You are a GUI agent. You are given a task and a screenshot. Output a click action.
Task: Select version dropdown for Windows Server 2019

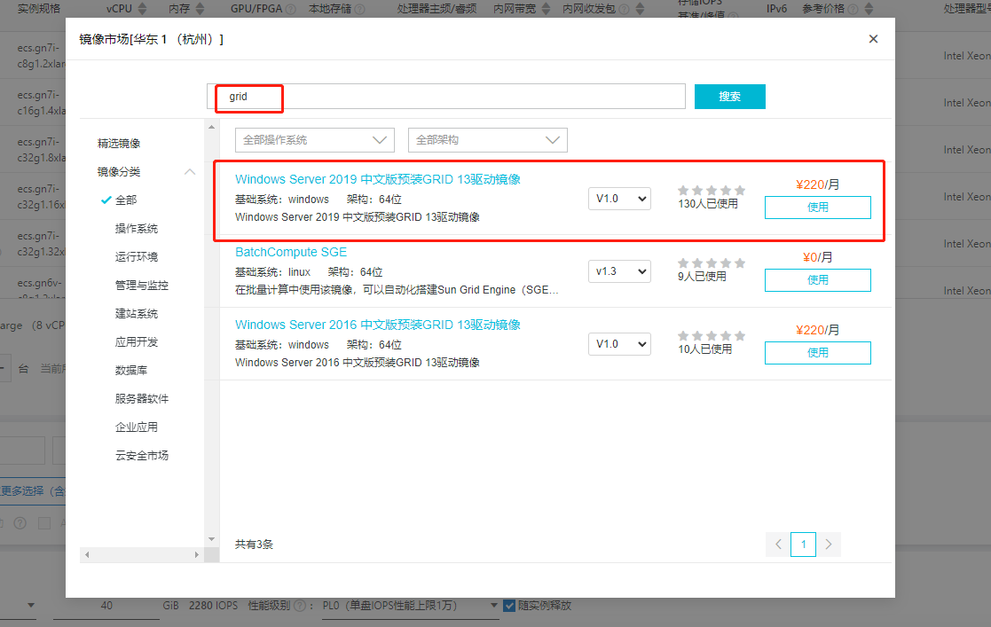pyautogui.click(x=619, y=200)
